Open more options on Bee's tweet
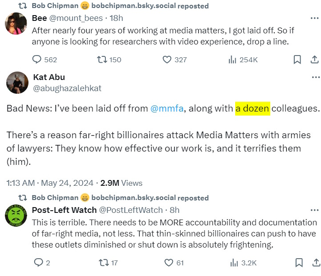Image resolution: width=321 pixels, height=276 pixels. [x=314, y=18]
